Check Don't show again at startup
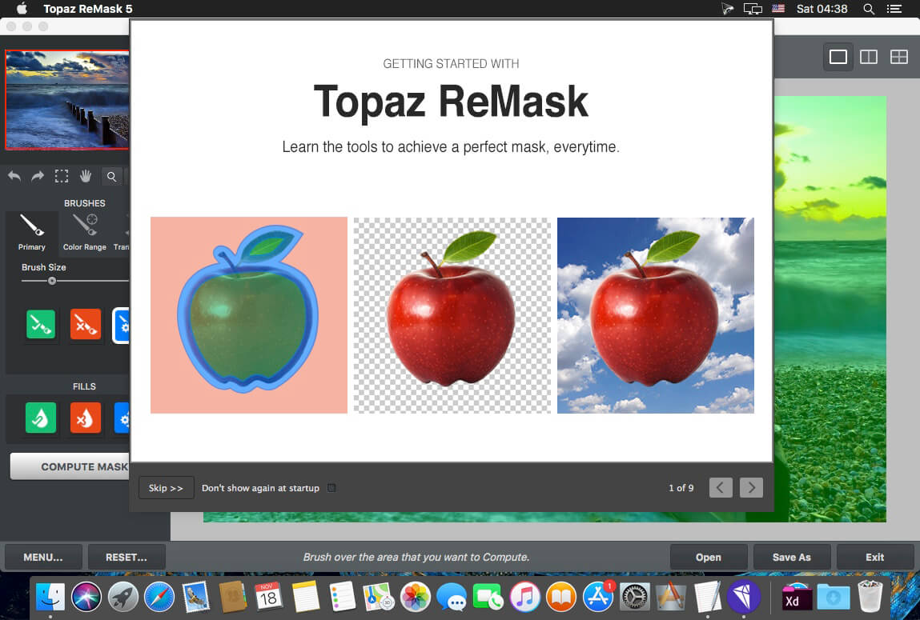The height and width of the screenshot is (620, 920). pos(331,487)
